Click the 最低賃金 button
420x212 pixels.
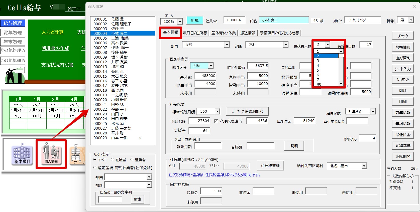click(403, 135)
